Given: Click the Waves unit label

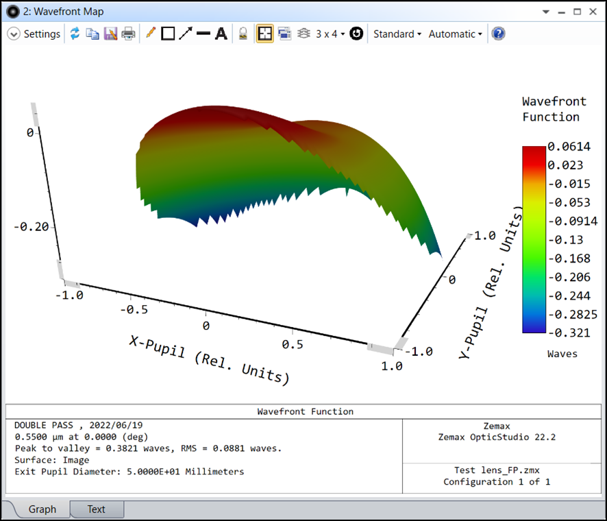Looking at the screenshot, I should 562,354.
